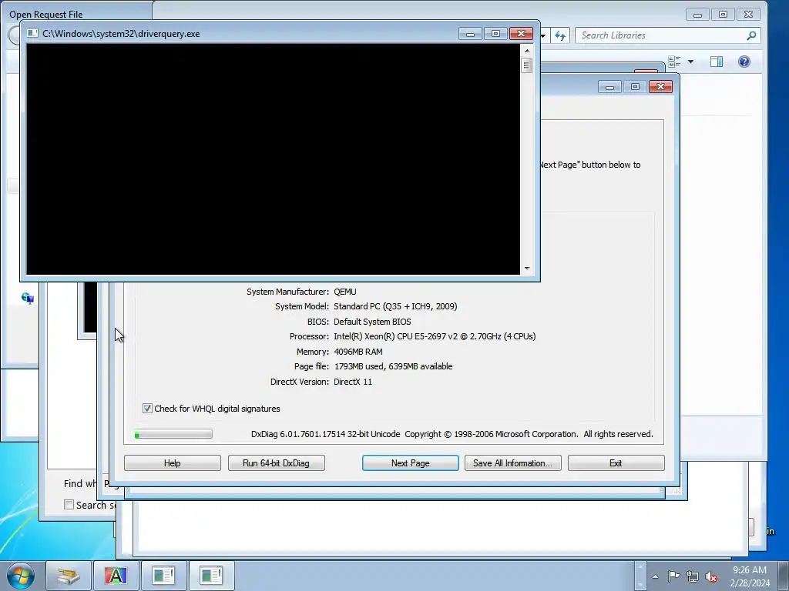Click the network computer icon at left edge
The image size is (789, 591).
click(x=28, y=299)
